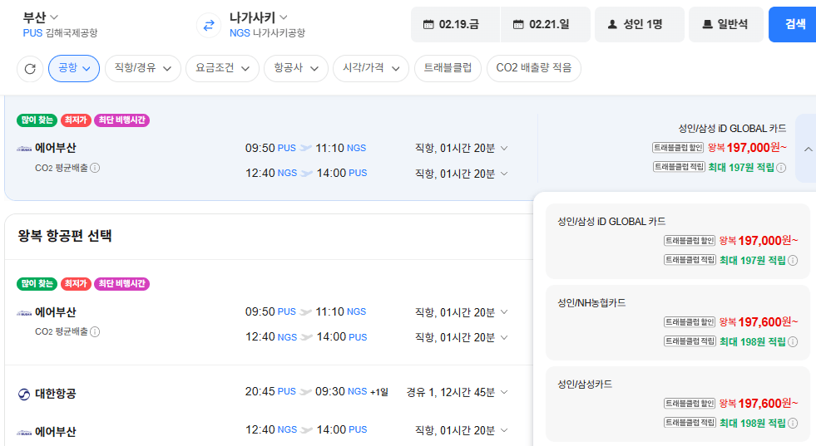Show reward info in 삼성카드 card
Image resolution: width=816 pixels, height=446 pixels.
793,423
